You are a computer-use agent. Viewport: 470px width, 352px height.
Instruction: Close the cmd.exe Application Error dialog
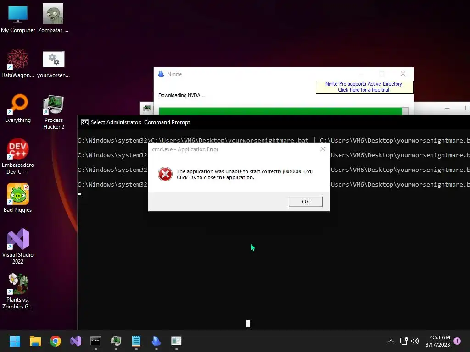(x=323, y=149)
